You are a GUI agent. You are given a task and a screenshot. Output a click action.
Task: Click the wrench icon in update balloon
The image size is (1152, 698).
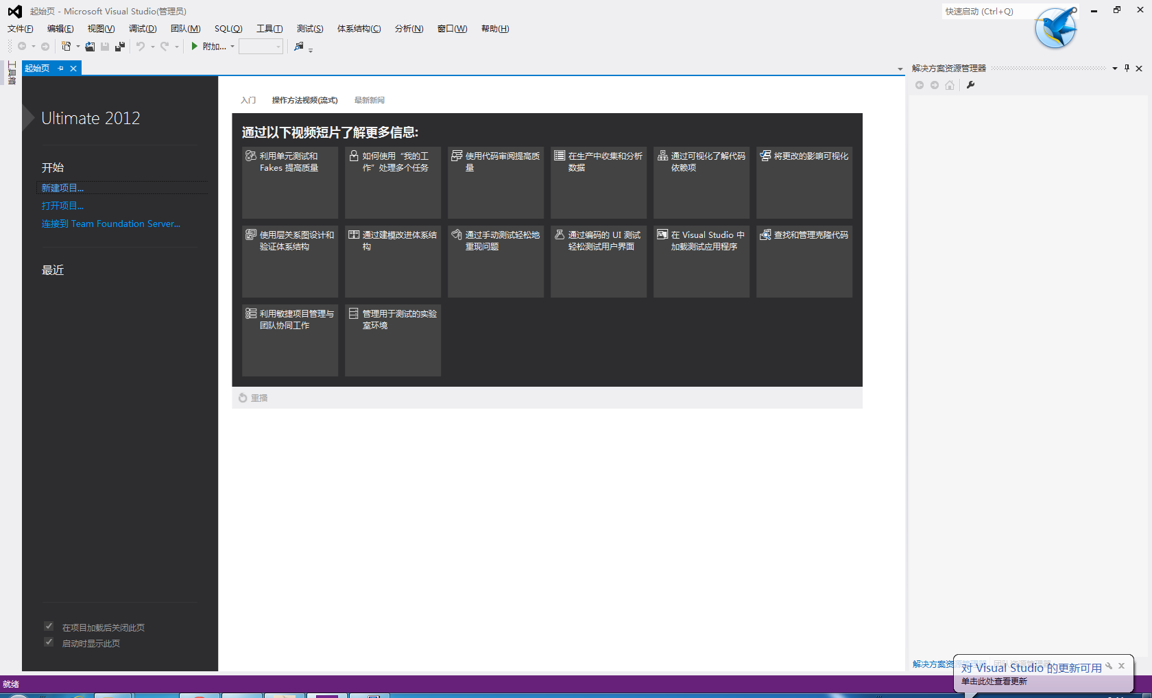pos(1109,666)
